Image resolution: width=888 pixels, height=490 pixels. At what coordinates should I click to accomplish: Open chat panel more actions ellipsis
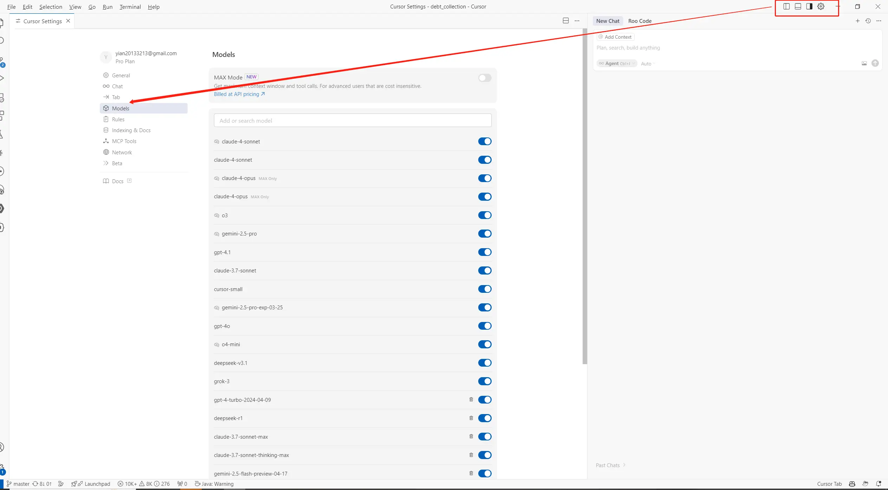tap(879, 21)
